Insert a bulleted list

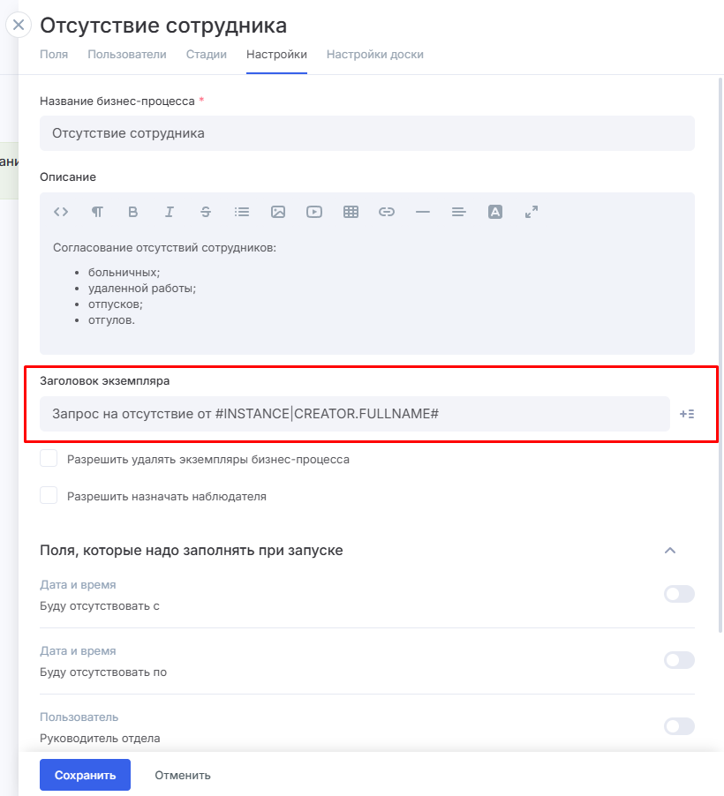(x=242, y=212)
